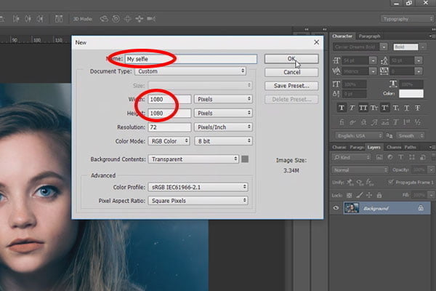Image resolution: width=436 pixels, height=291 pixels.
Task: Toggle Underline in Character panel
Action: click(x=406, y=108)
